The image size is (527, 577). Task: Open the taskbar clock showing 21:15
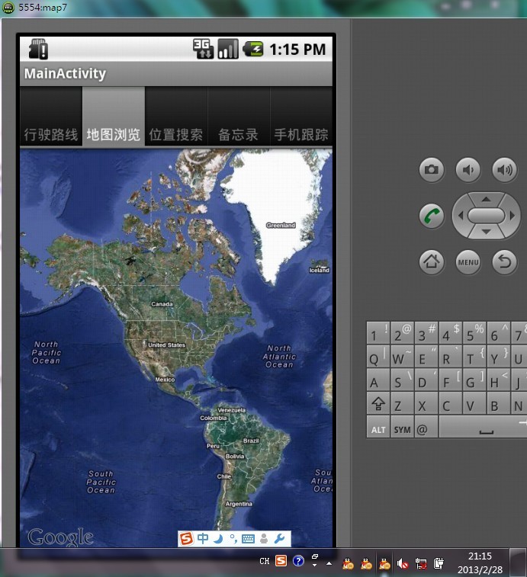[480, 563]
